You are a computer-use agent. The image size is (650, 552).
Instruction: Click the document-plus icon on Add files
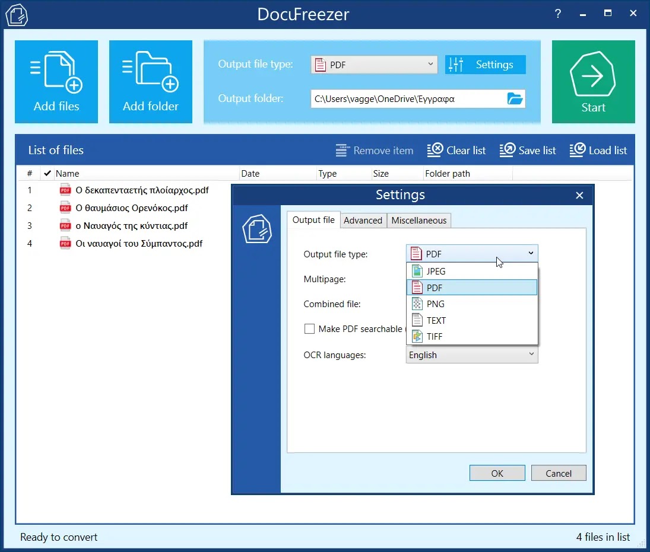click(x=56, y=72)
